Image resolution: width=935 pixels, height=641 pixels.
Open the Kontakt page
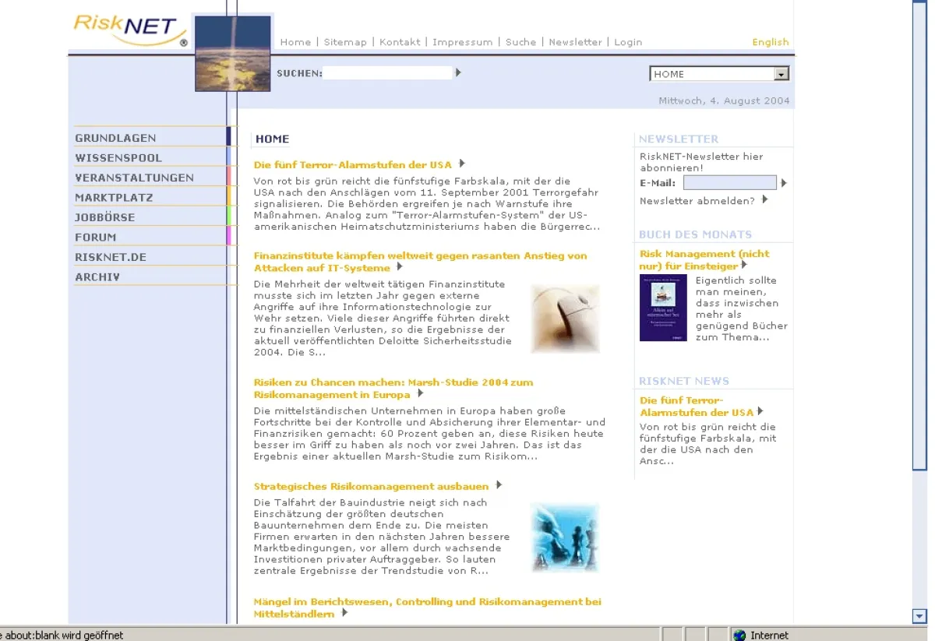coord(400,42)
